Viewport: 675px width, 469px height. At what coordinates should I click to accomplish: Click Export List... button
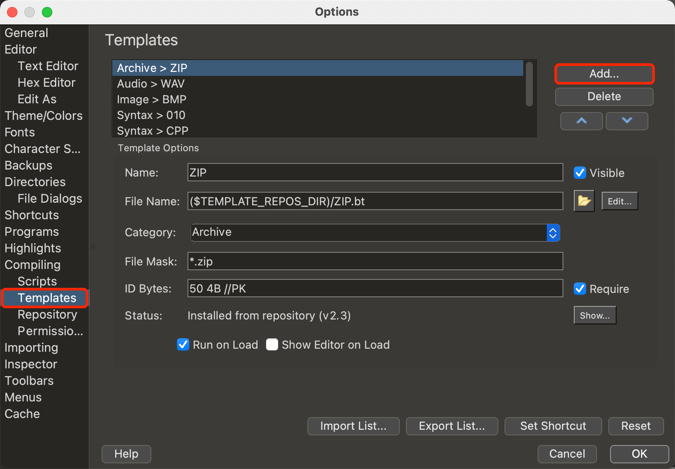[x=452, y=426]
